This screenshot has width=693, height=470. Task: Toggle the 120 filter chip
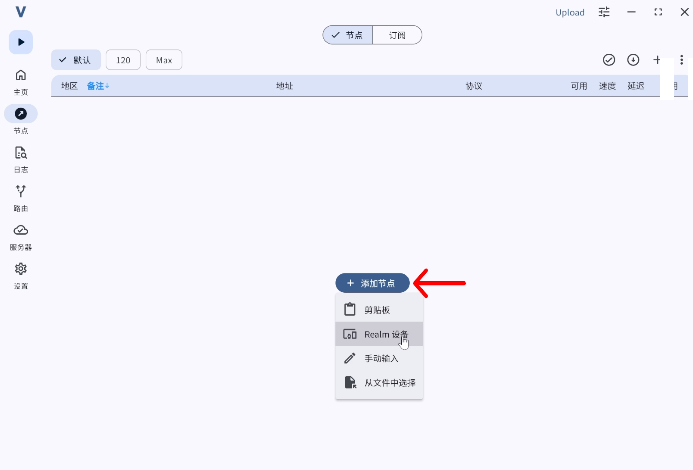[x=123, y=60]
